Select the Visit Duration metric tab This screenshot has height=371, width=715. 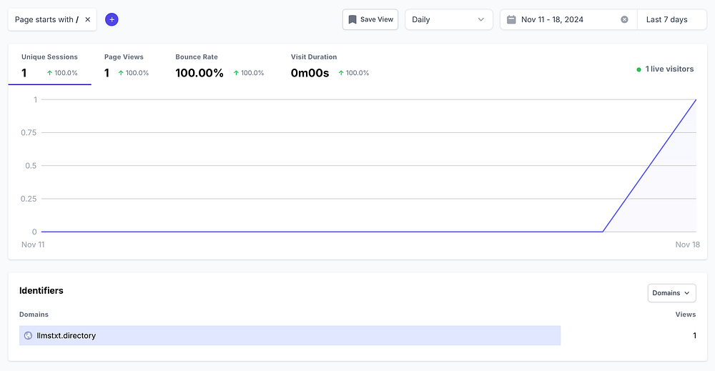(330, 65)
